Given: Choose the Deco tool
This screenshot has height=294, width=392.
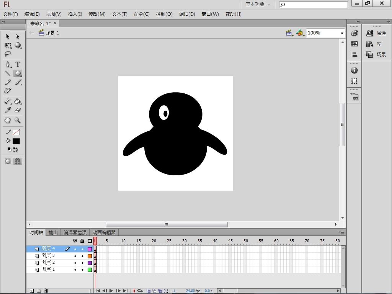Looking at the screenshot, I should click(8, 90).
